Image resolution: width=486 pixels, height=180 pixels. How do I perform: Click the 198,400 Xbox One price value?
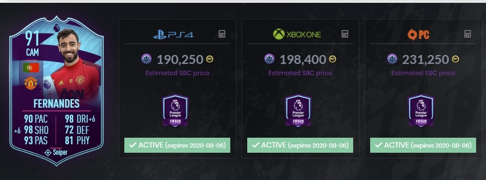pyautogui.click(x=303, y=59)
